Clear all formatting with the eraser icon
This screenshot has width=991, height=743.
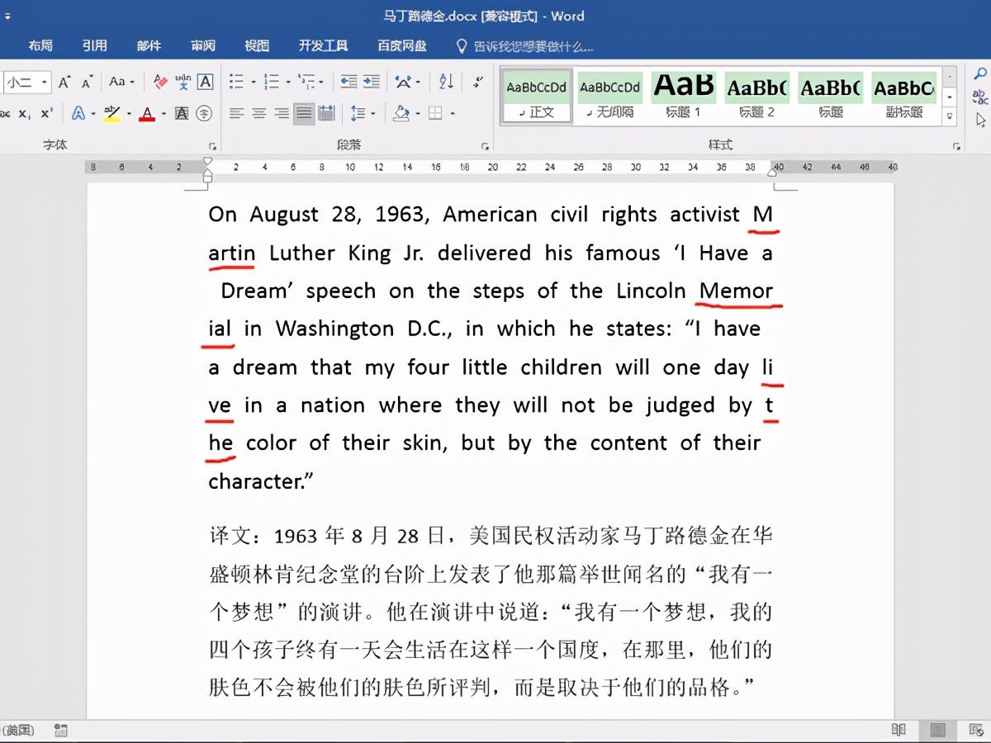click(x=160, y=82)
